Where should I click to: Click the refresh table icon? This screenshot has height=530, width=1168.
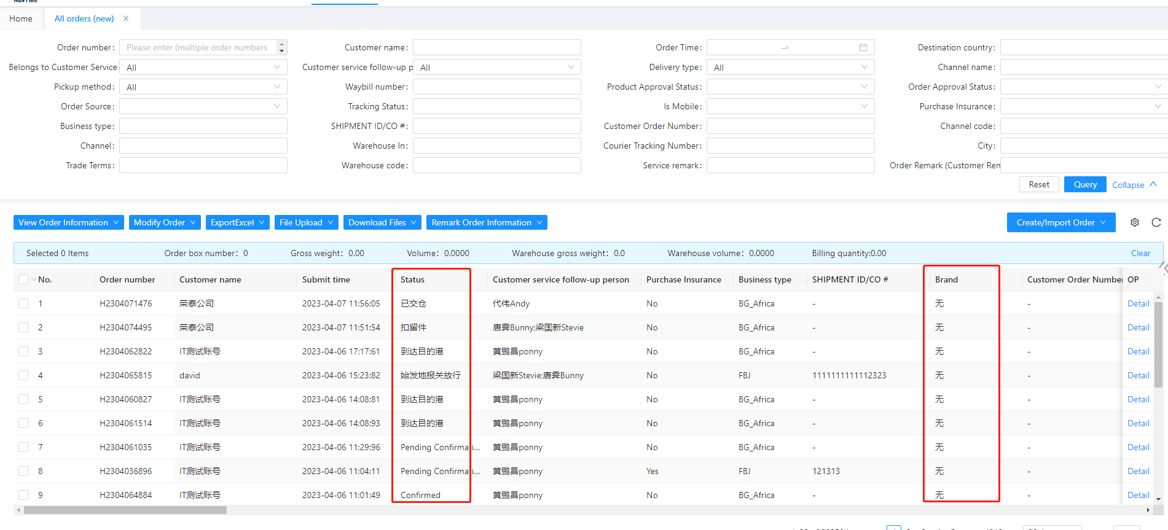(x=1156, y=222)
